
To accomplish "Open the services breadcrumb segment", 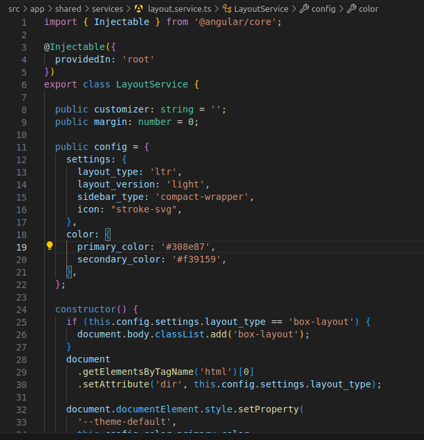I will click(x=107, y=9).
